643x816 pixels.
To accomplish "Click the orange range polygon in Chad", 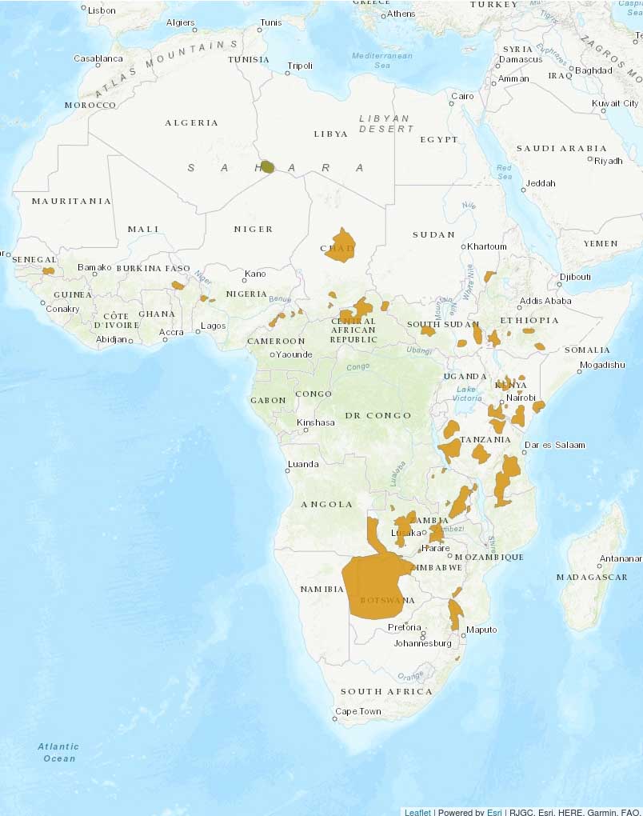I will (x=342, y=246).
